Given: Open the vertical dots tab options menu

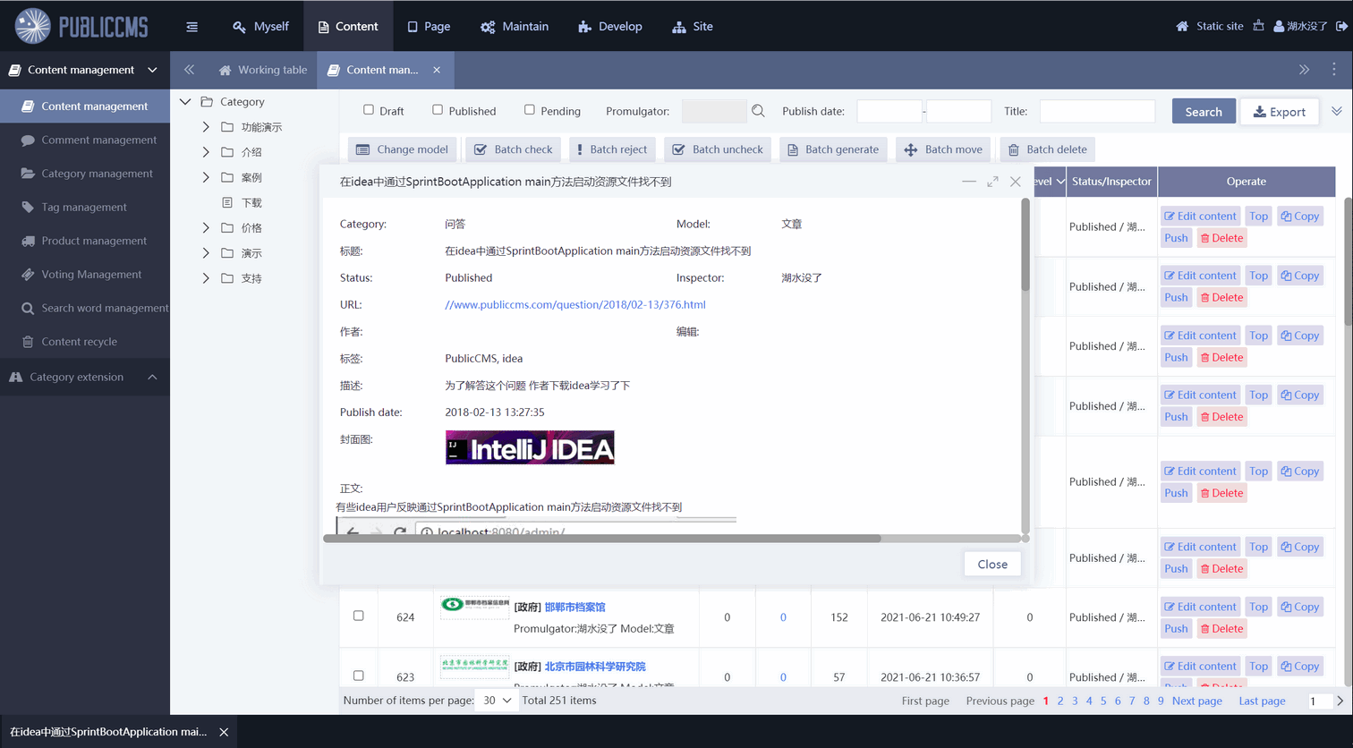Looking at the screenshot, I should [x=1333, y=69].
